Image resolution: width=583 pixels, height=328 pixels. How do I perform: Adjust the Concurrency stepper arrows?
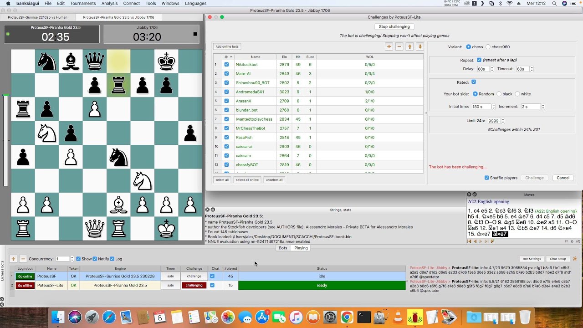72,259
